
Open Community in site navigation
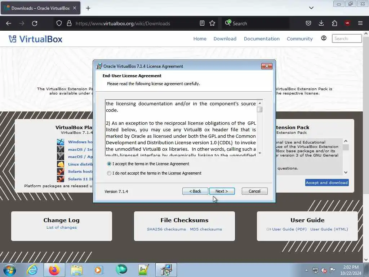click(x=299, y=39)
